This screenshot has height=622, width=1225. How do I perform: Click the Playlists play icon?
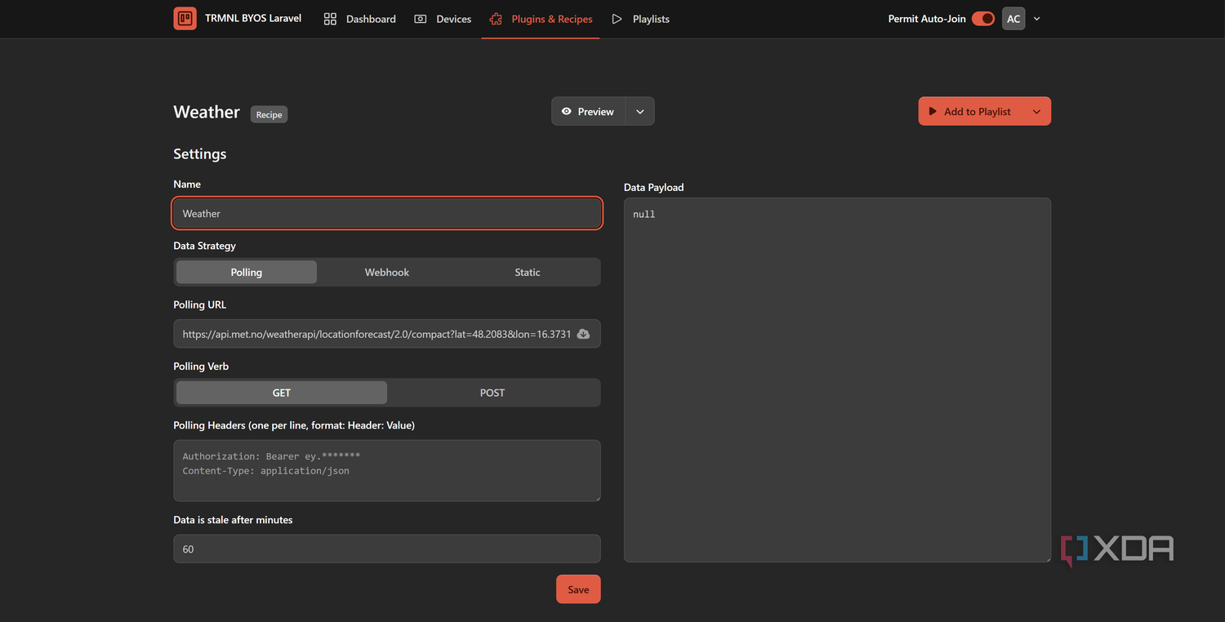click(x=617, y=19)
